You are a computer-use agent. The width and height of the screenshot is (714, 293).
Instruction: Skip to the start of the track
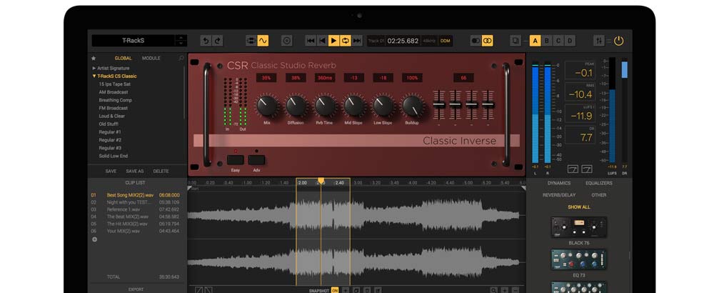pyautogui.click(x=311, y=41)
